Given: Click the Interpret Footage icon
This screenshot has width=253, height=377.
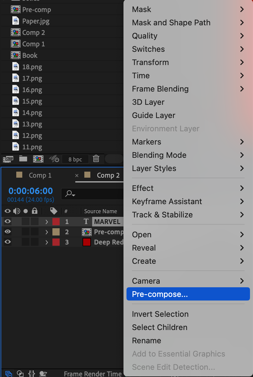Looking at the screenshot, I should (8, 159).
